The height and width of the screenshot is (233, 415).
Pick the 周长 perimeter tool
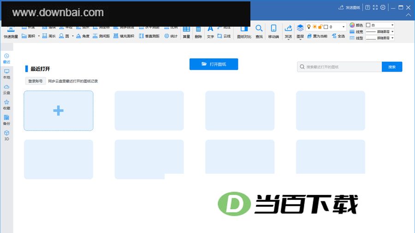49,36
